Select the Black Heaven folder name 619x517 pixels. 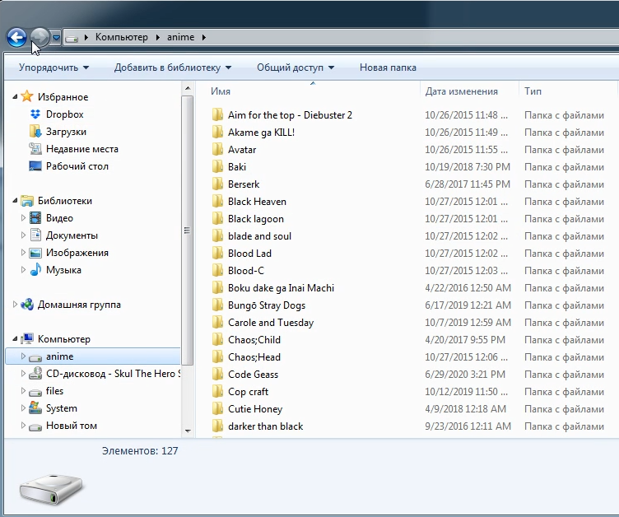(x=257, y=202)
